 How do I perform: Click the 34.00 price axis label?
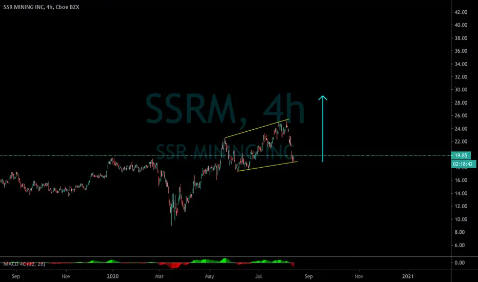pyautogui.click(x=461, y=64)
